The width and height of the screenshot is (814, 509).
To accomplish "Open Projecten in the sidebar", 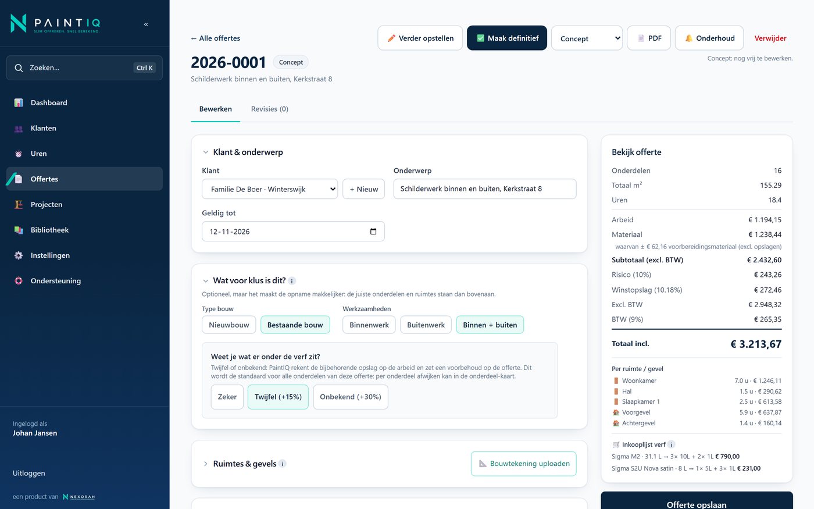I will click(84, 205).
